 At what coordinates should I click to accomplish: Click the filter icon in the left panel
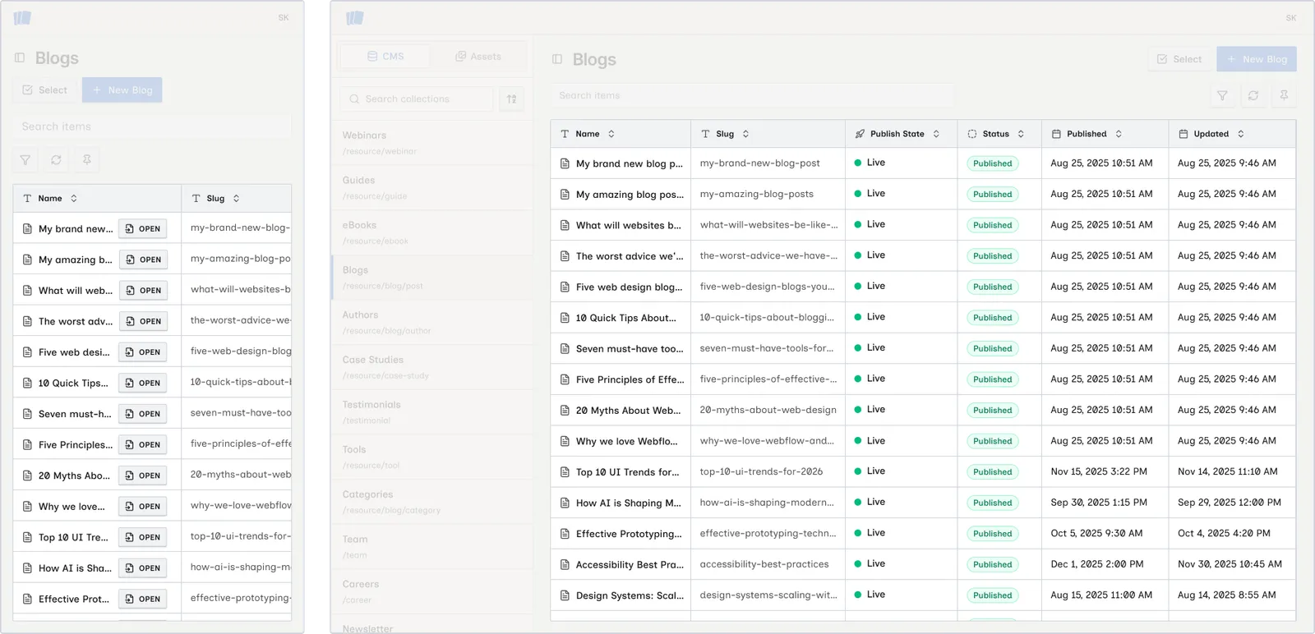[x=25, y=160]
